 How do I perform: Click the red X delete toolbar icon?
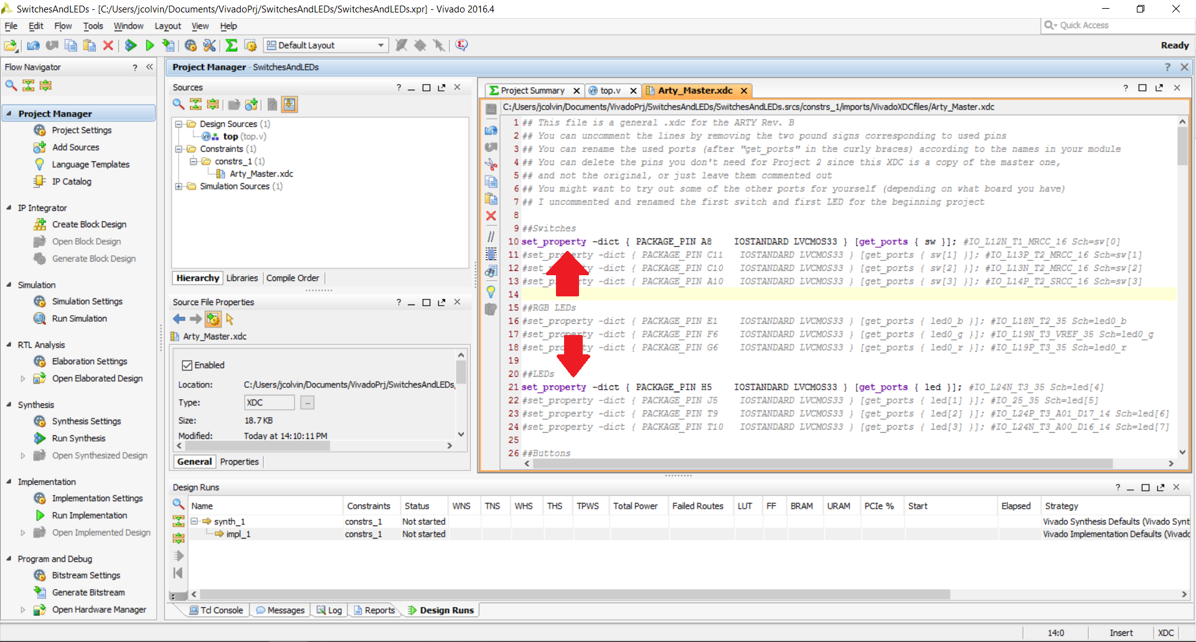108,45
